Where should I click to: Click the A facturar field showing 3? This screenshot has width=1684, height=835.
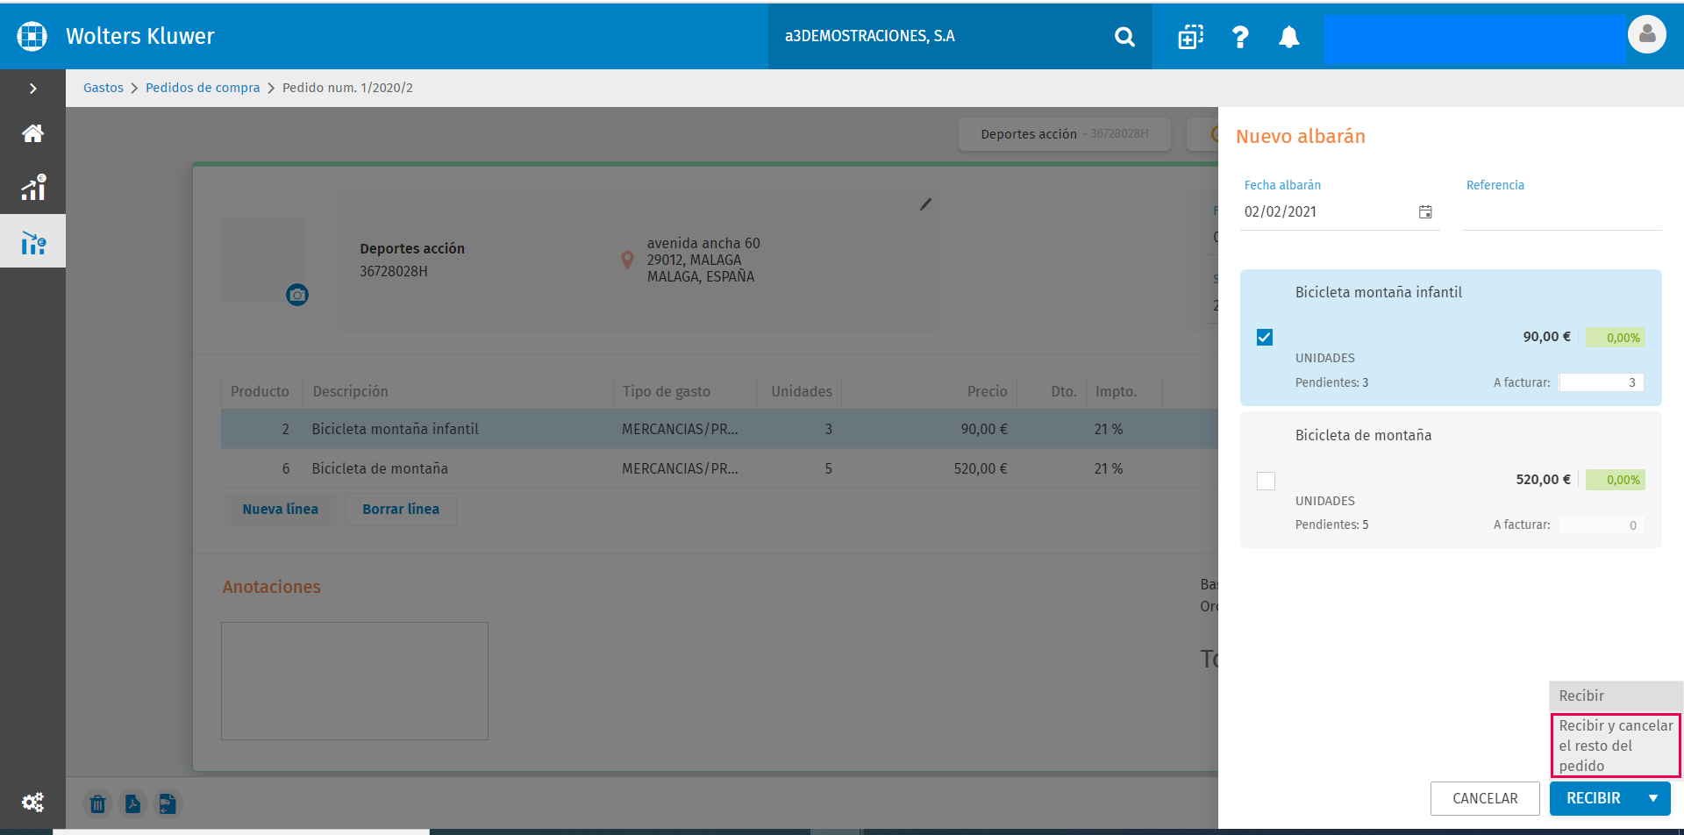[x=1601, y=382]
